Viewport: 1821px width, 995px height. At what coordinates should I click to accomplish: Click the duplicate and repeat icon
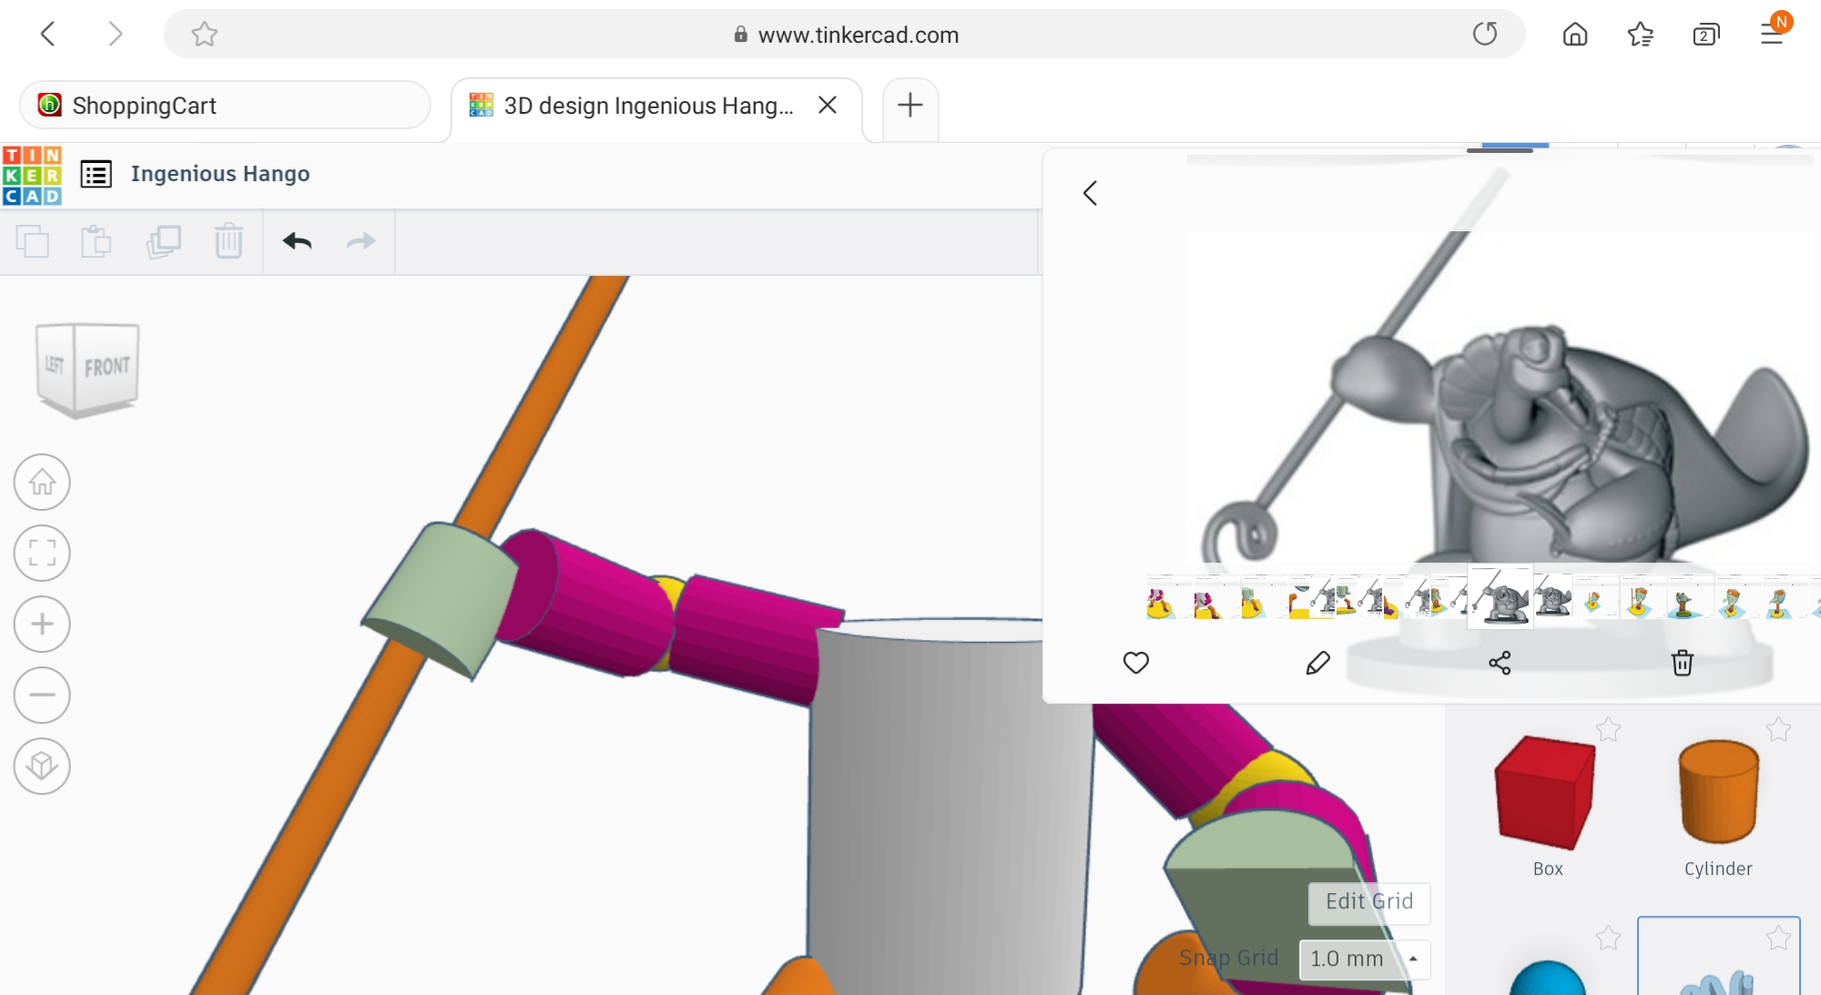[x=163, y=241]
